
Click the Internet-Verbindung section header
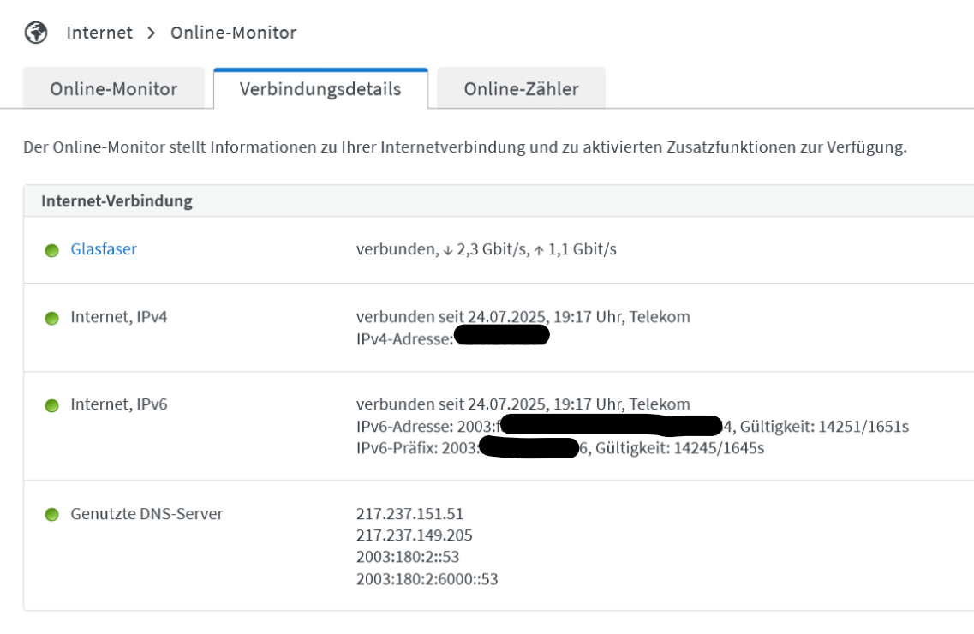(117, 201)
